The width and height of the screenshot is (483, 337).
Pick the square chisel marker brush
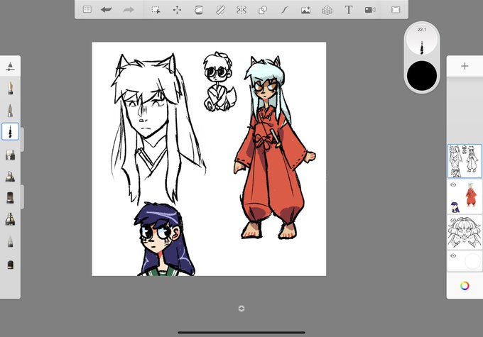pyautogui.click(x=10, y=155)
